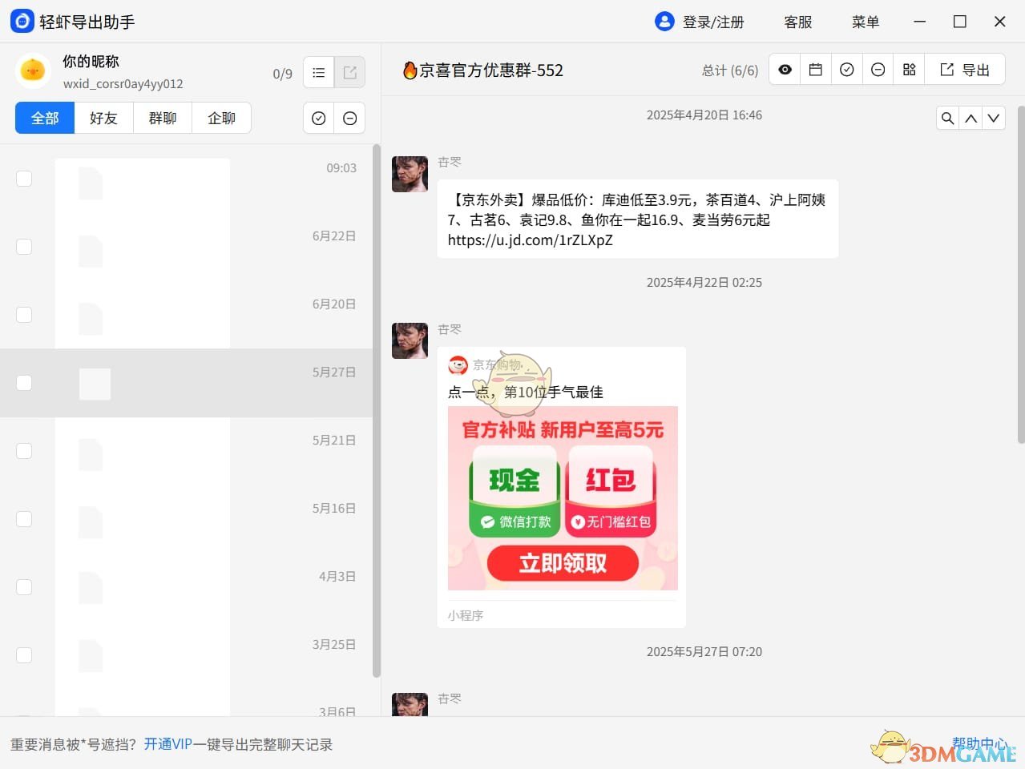Open the 菜单 menu
This screenshot has height=769, width=1025.
(865, 22)
